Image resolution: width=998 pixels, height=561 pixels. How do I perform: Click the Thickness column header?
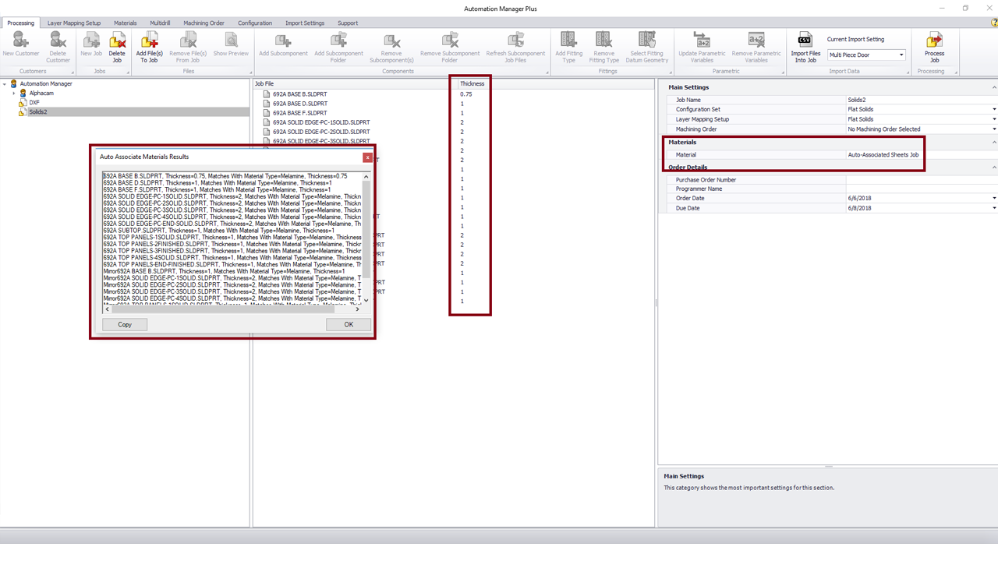point(472,83)
